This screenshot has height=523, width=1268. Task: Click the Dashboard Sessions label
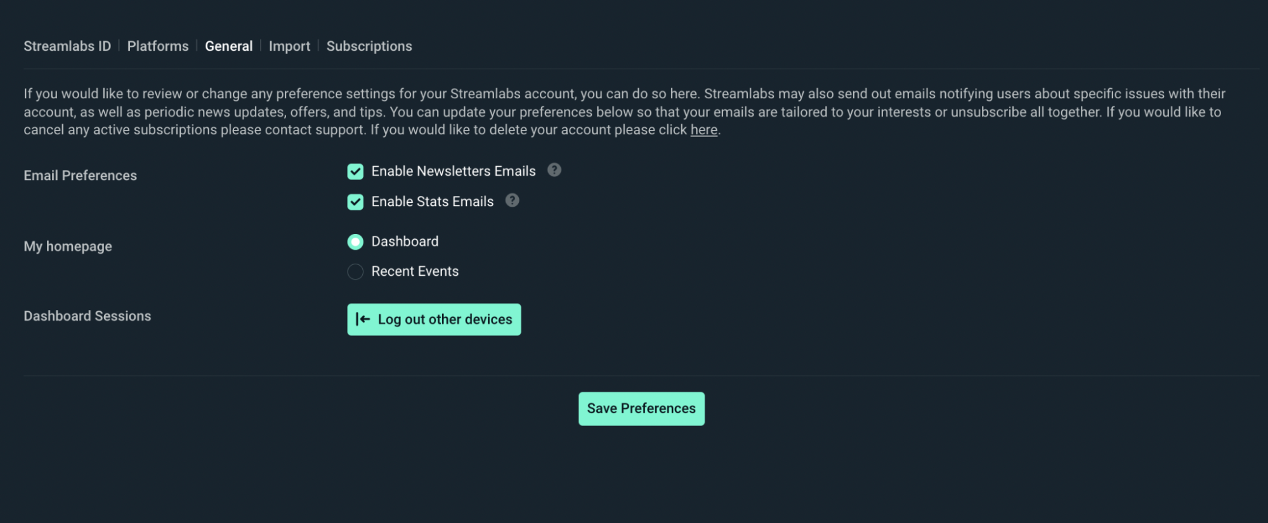click(x=87, y=316)
